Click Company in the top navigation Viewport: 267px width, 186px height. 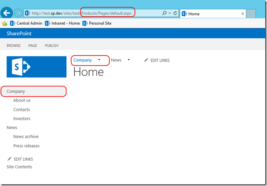click(x=83, y=60)
